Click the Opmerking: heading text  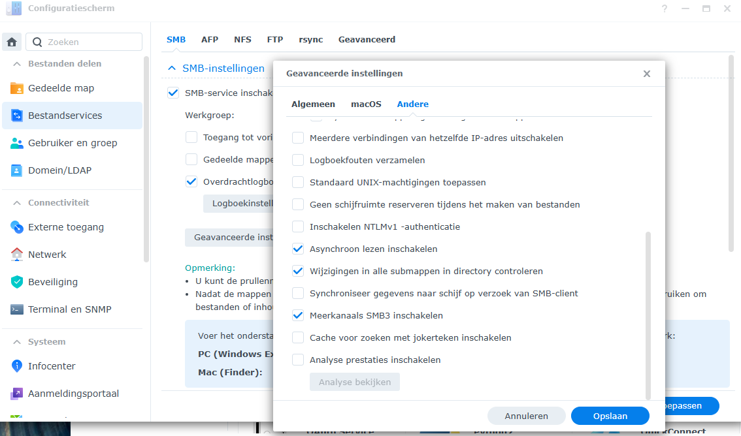(x=210, y=268)
